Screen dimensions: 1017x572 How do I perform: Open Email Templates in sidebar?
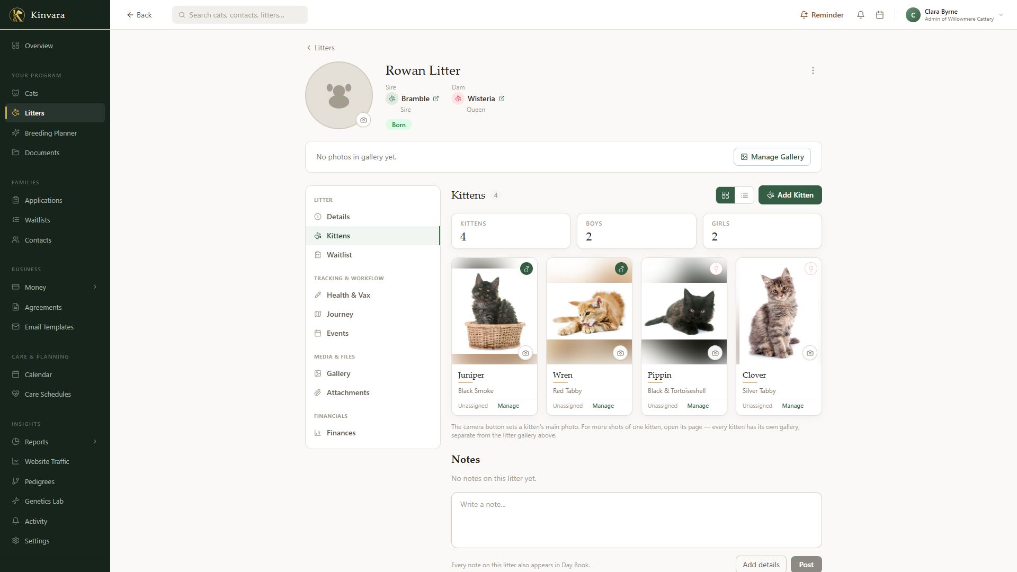55,327
